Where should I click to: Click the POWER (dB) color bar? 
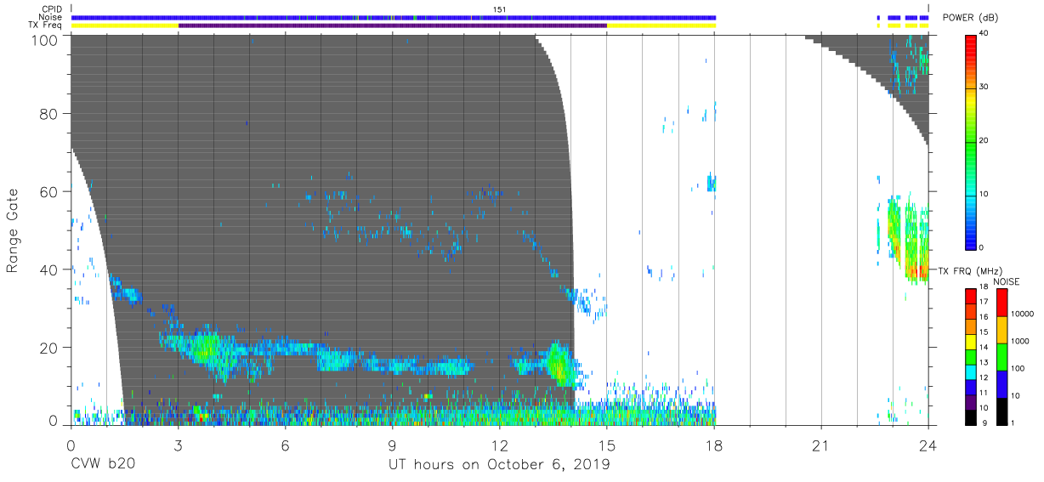(x=972, y=141)
